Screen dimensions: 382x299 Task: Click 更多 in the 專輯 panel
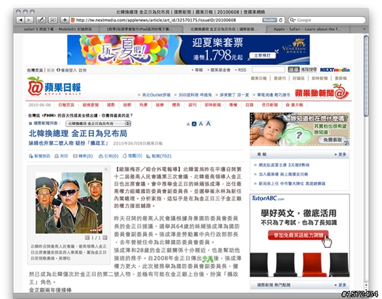(x=341, y=154)
